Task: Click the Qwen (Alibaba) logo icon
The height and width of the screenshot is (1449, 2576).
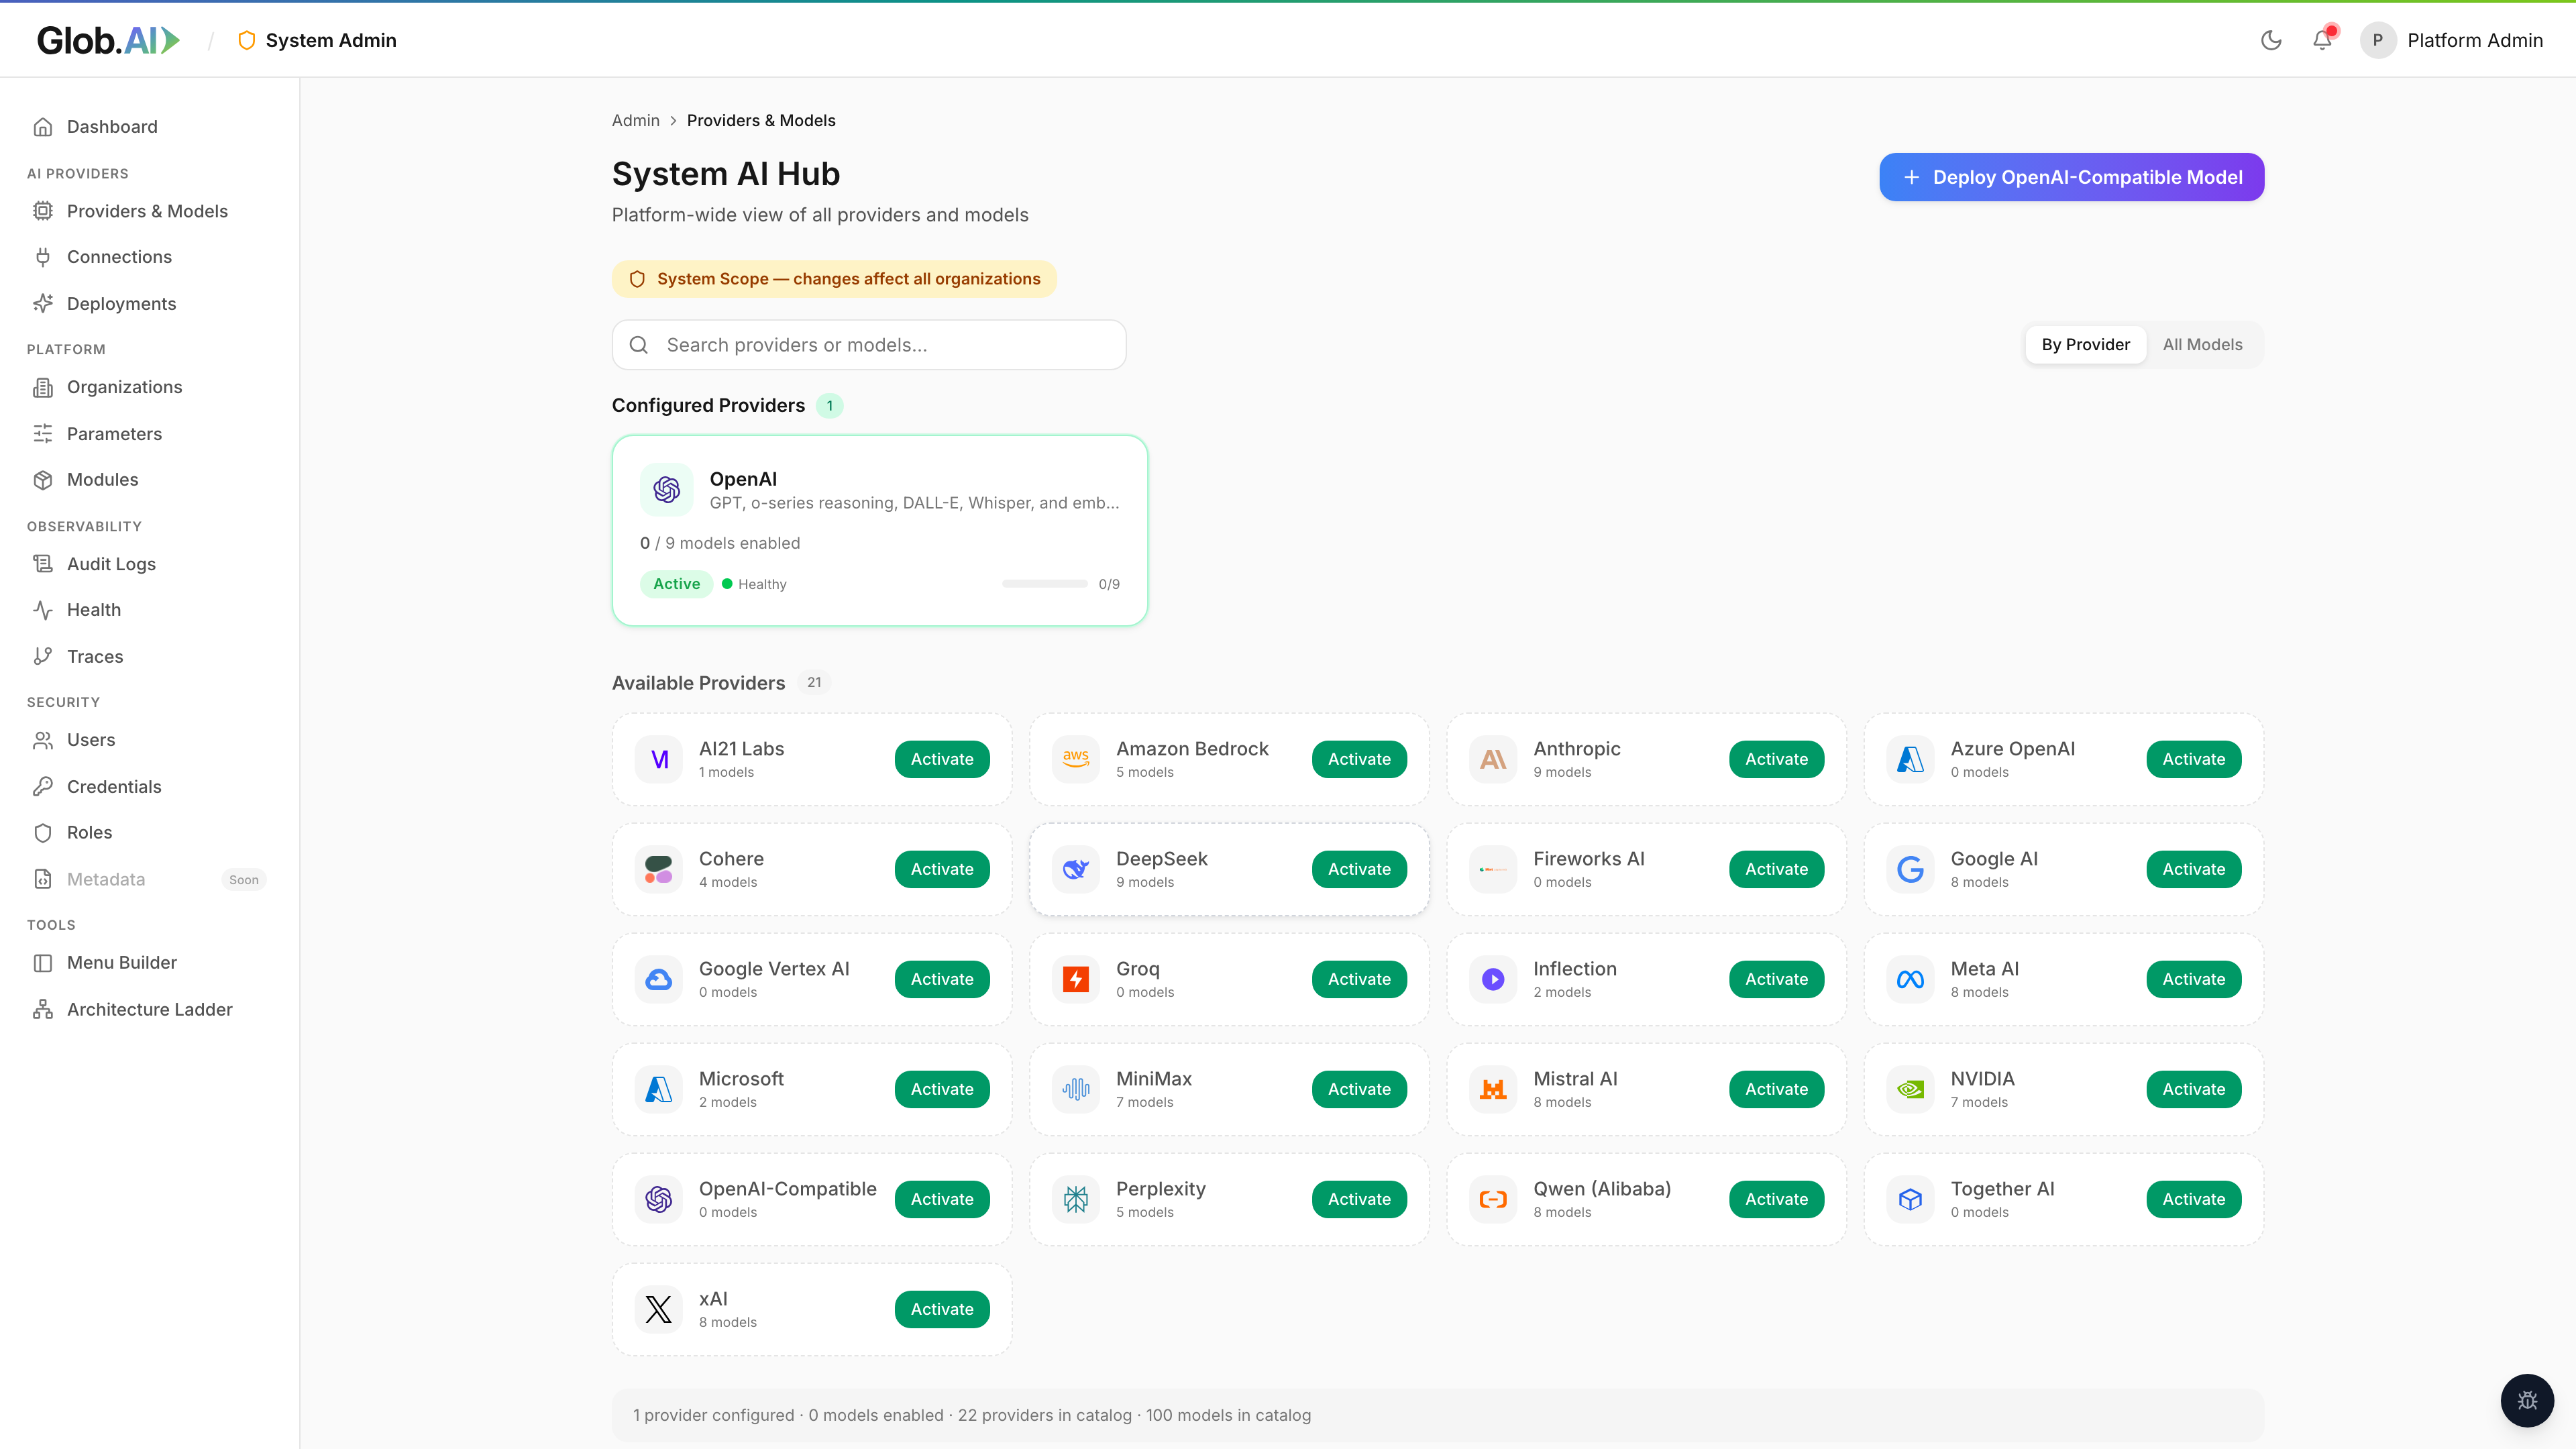Action: (x=1493, y=1199)
